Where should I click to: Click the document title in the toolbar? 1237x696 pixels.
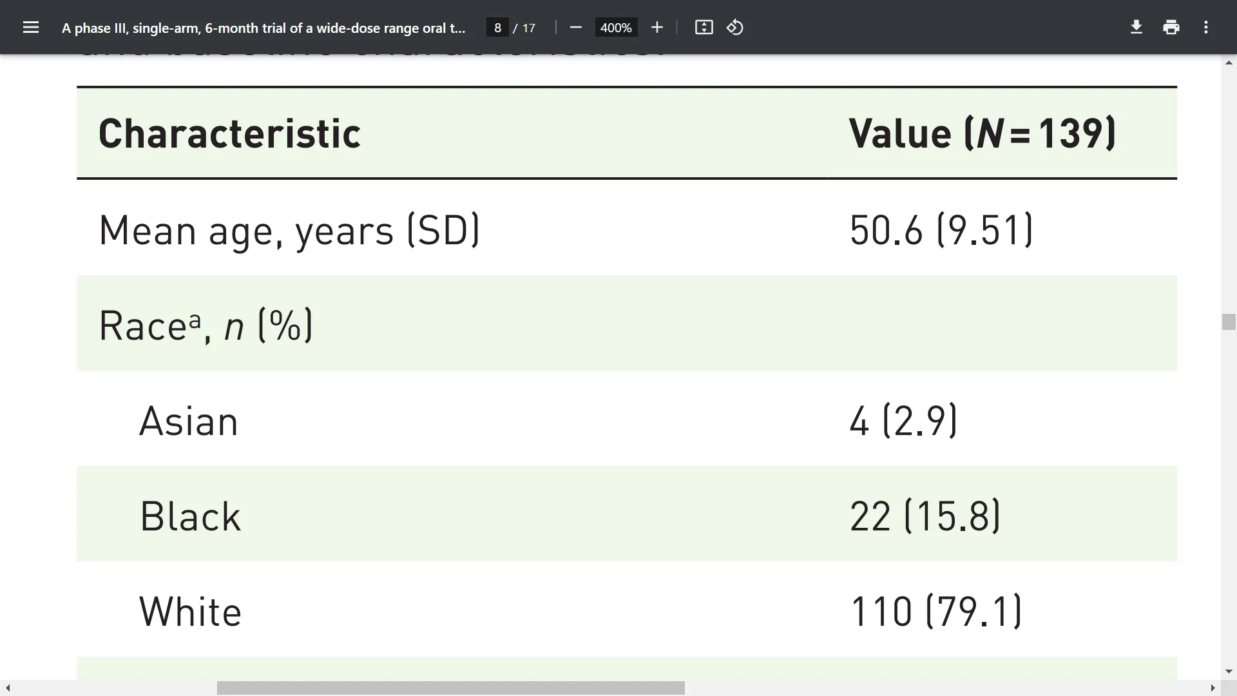[x=264, y=28]
